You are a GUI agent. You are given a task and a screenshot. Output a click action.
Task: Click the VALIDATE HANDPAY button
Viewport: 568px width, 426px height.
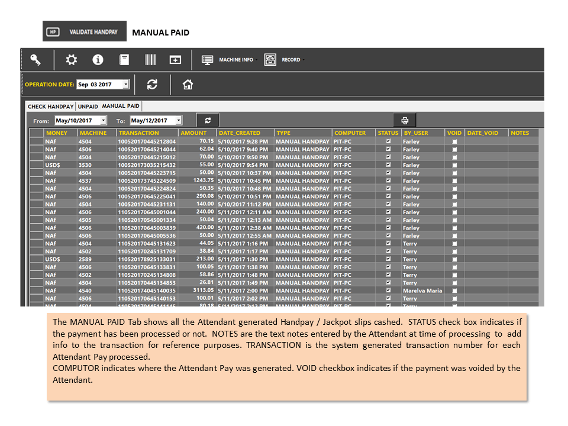(85, 31)
